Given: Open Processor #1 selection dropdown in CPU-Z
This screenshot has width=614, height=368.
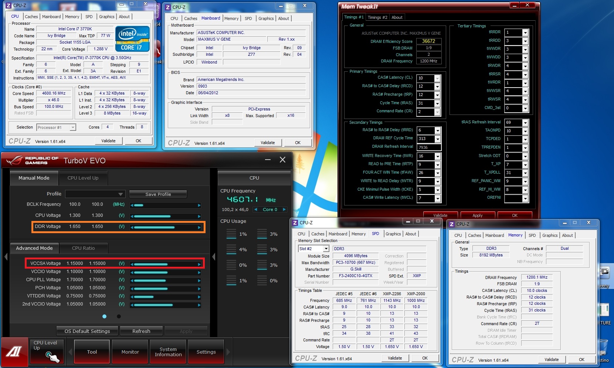Looking at the screenshot, I should coord(56,127).
